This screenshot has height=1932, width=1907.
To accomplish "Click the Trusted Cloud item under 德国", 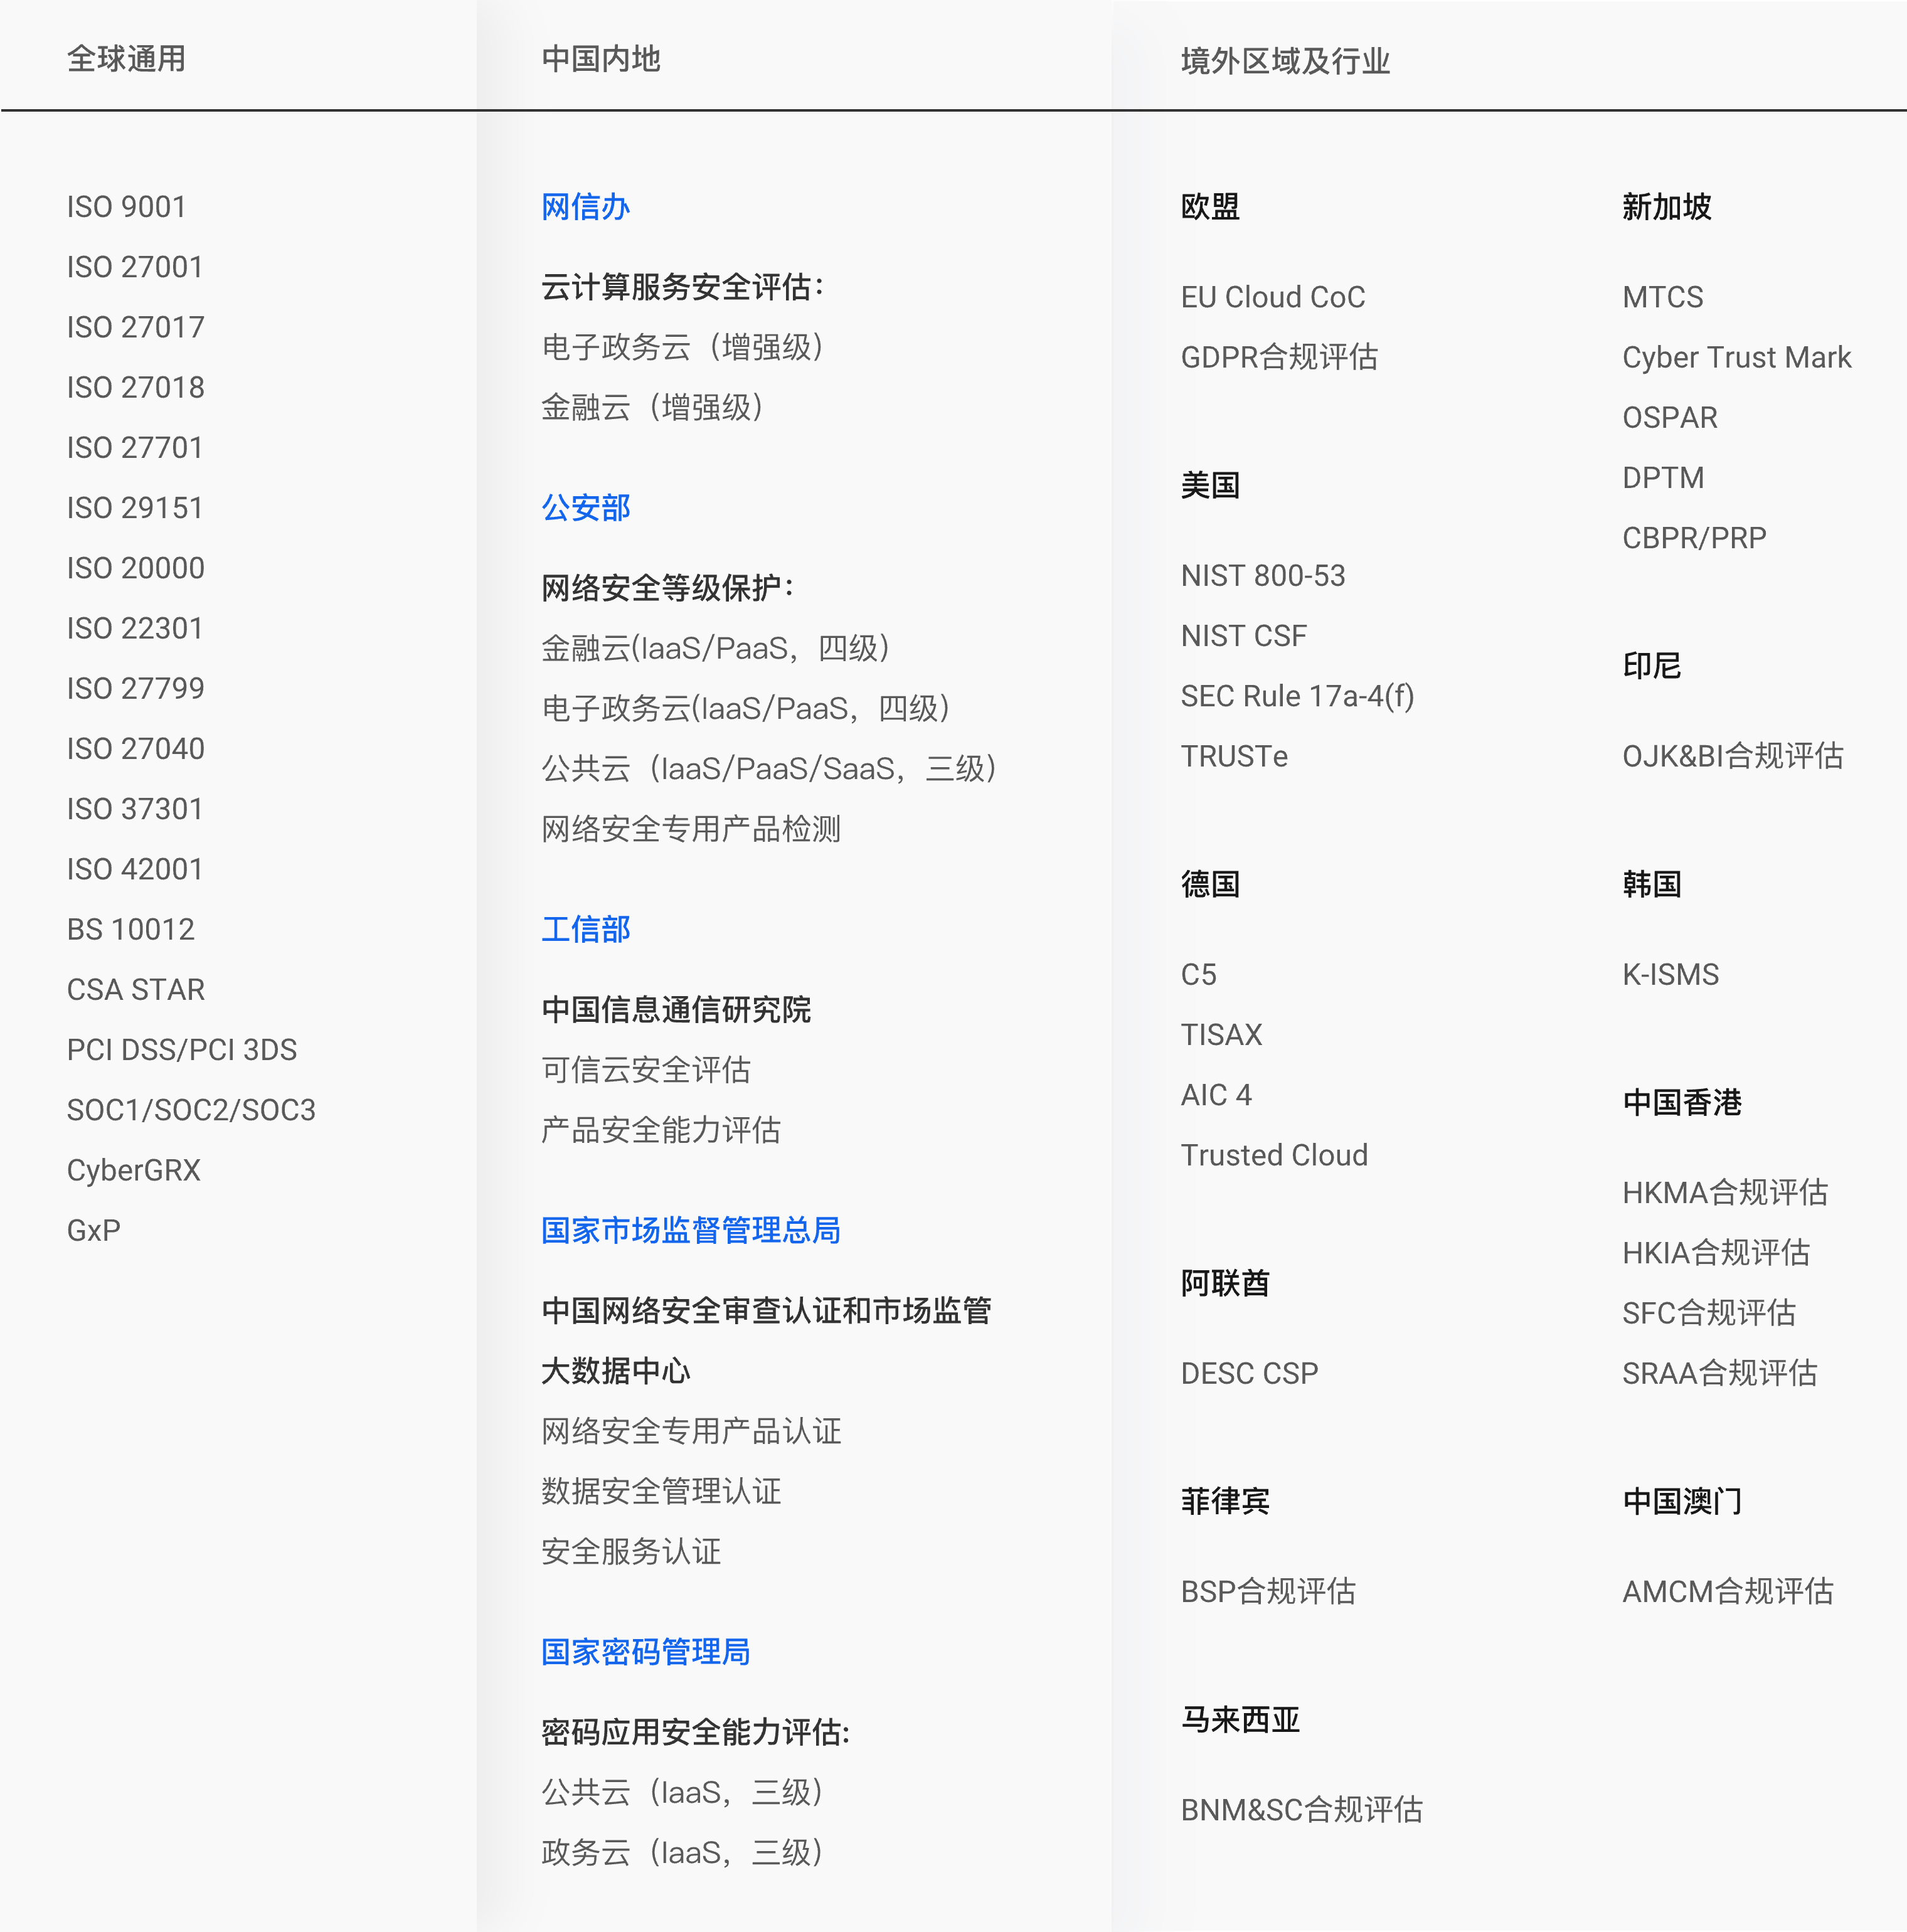I will click(x=1274, y=1155).
